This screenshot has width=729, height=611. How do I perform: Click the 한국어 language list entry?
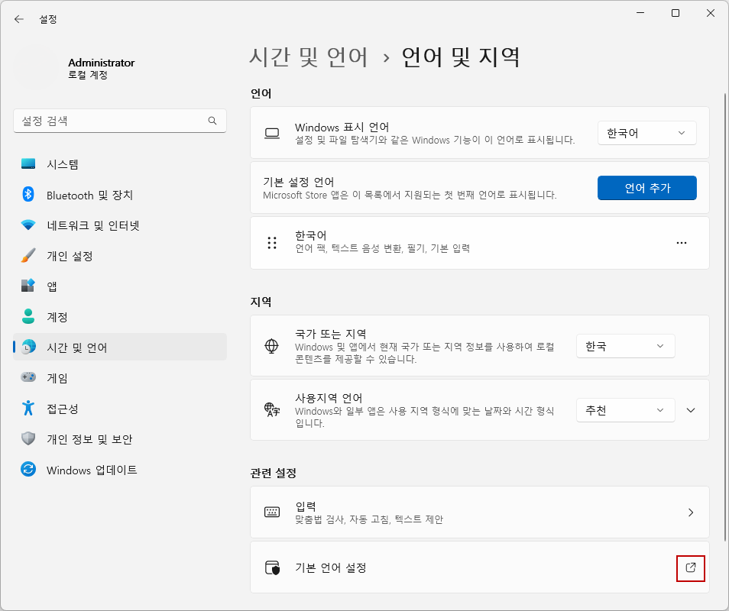point(480,243)
